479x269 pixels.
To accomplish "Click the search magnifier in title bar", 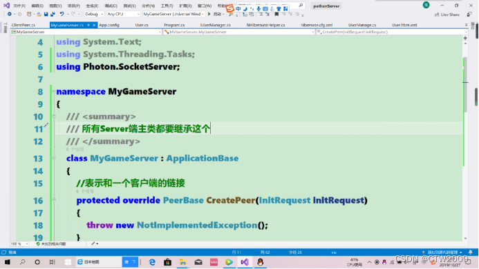I will click(301, 6).
